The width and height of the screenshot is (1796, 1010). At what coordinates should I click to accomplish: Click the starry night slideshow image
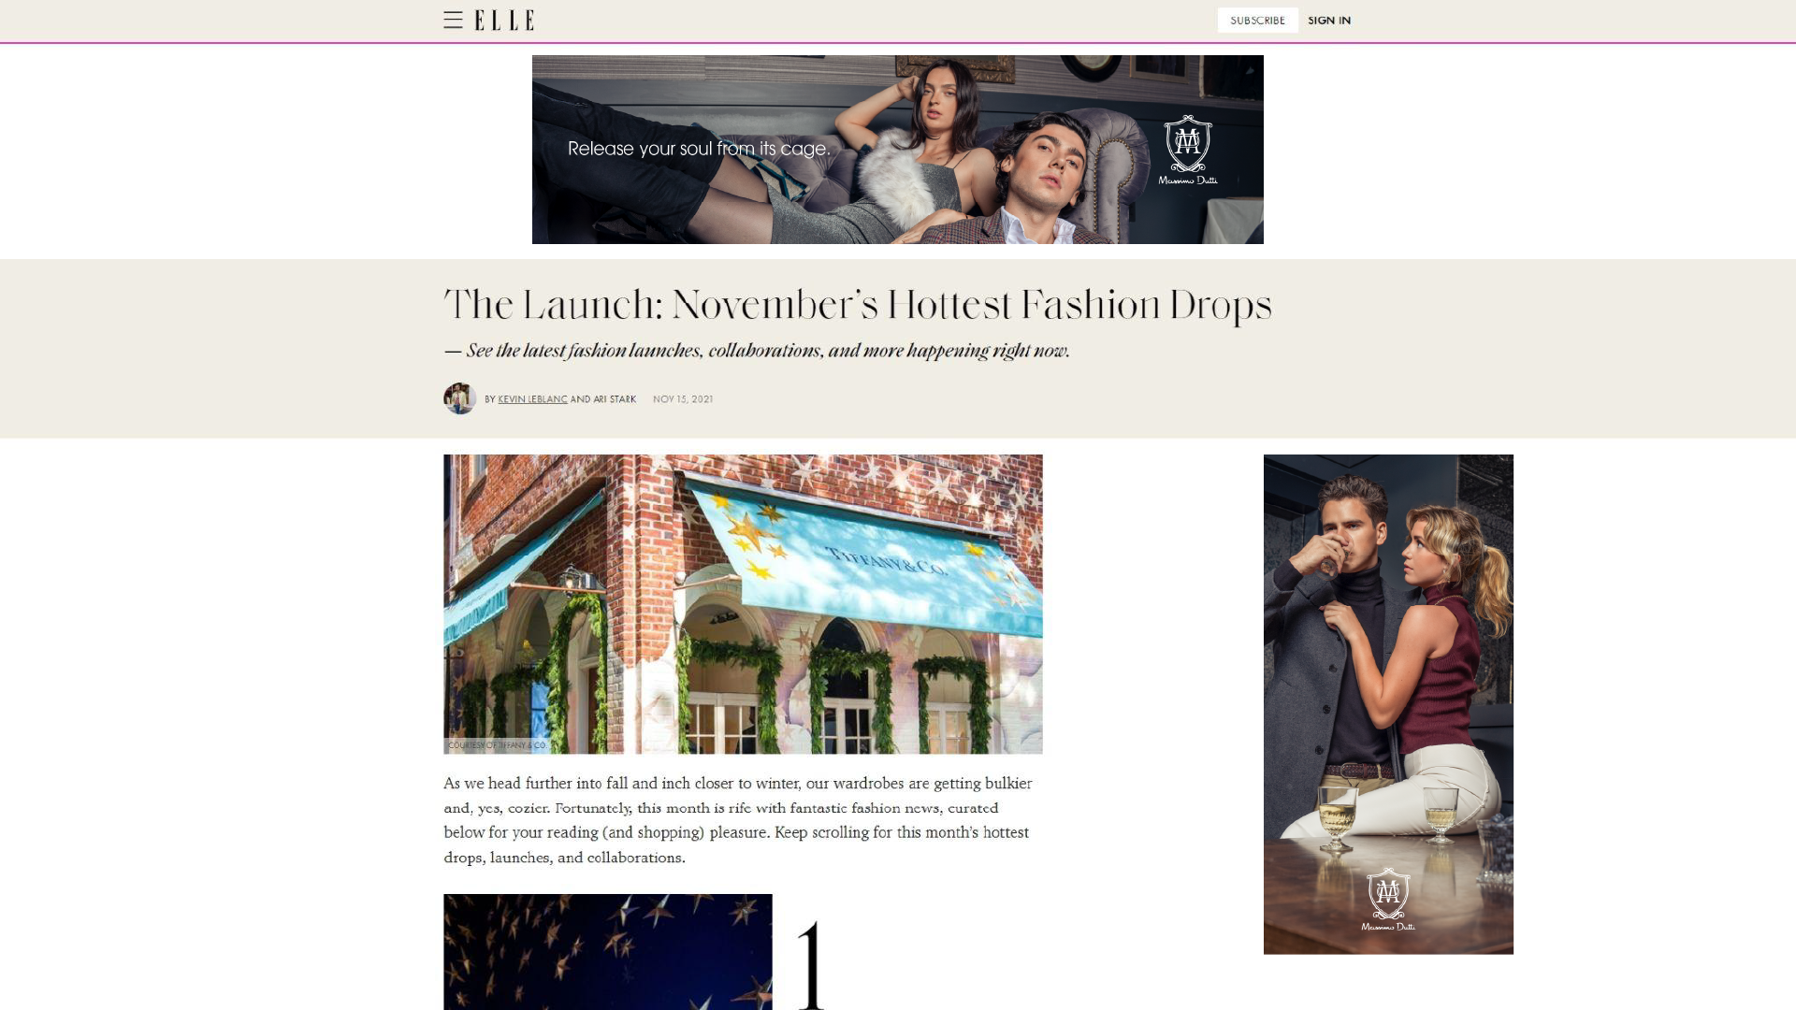coord(608,952)
